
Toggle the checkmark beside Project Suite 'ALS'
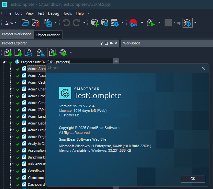tap(11, 62)
